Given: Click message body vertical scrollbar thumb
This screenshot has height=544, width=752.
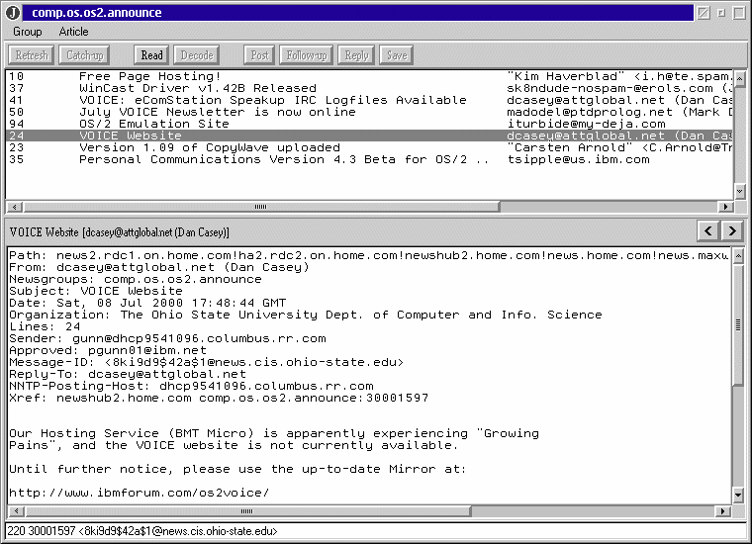Looking at the screenshot, I should click(x=738, y=324).
